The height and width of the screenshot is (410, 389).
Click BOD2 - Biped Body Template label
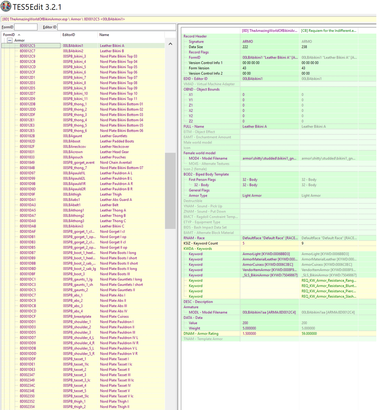click(206, 174)
